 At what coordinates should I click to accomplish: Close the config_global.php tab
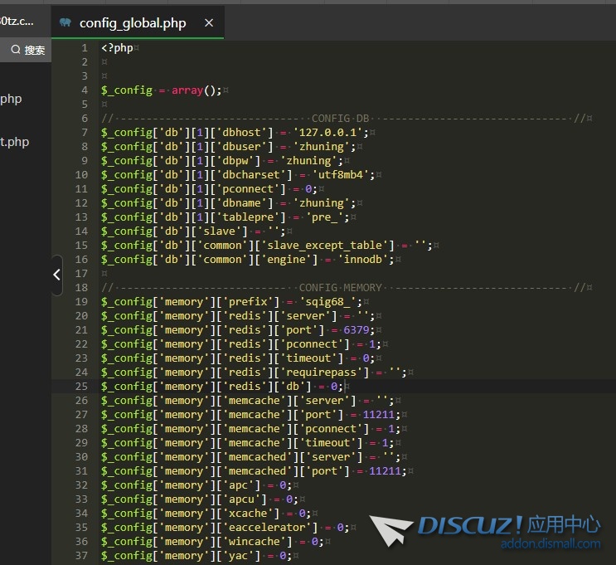209,23
